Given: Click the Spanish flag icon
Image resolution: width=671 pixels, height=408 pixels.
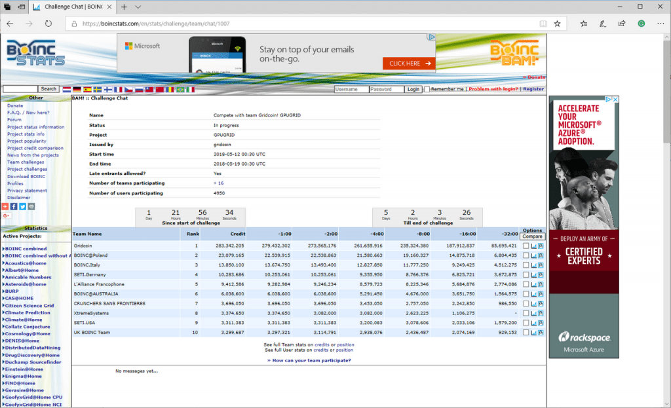Looking at the screenshot, I should pos(87,89).
